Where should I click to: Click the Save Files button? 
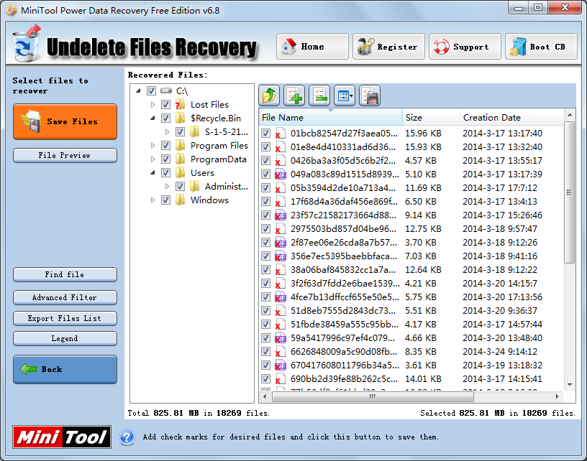click(65, 122)
